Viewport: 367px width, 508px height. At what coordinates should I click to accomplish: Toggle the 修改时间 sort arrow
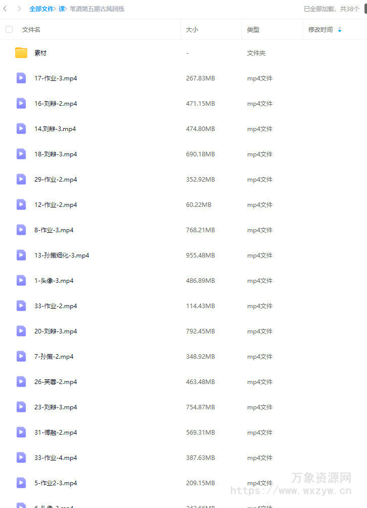click(x=340, y=30)
